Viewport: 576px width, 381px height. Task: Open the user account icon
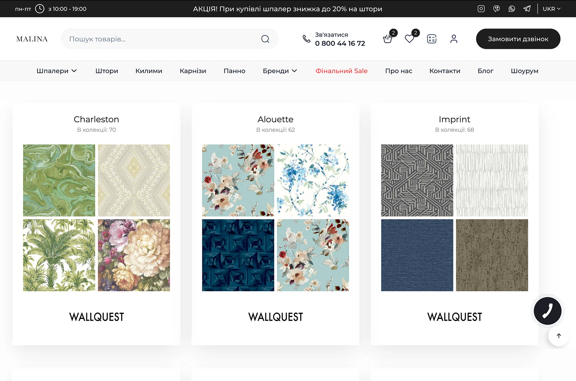454,39
